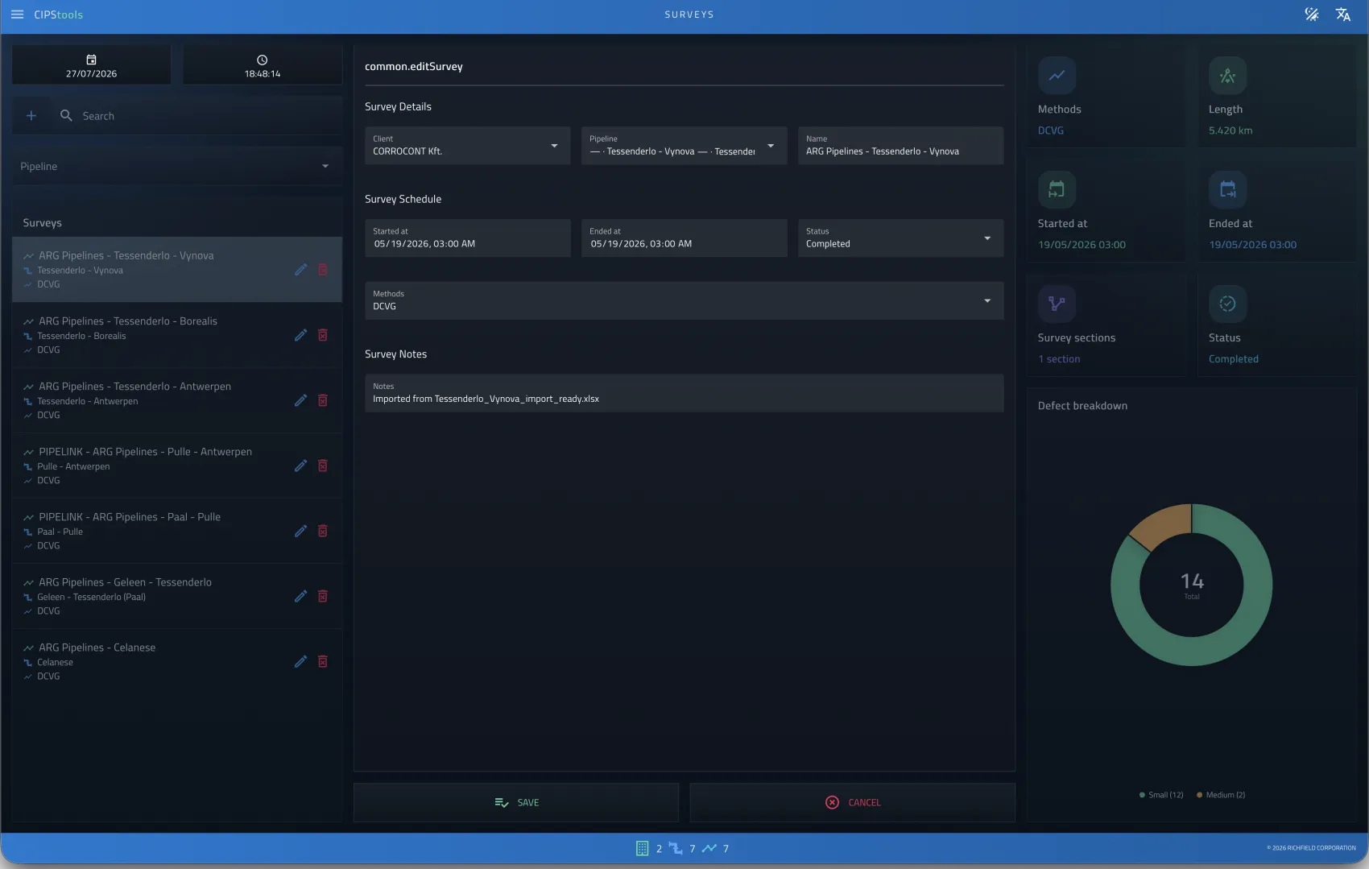This screenshot has width=1369, height=869.
Task: Click the Ended at card calendar icon
Action: (x=1227, y=190)
